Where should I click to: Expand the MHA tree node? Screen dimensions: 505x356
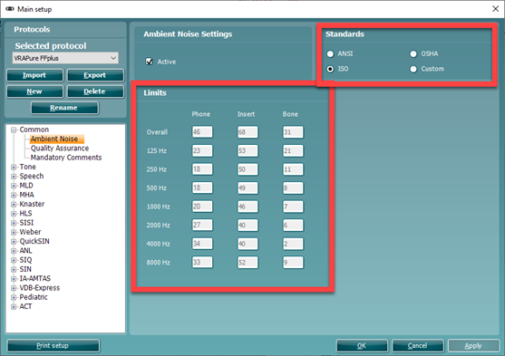coord(14,195)
